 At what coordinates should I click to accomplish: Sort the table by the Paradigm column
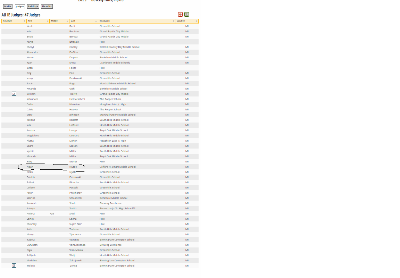point(14,21)
